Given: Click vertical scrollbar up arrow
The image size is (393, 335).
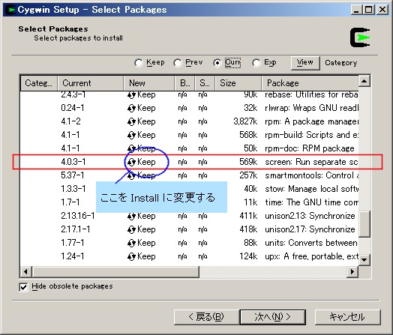Looking at the screenshot, I should (x=364, y=81).
